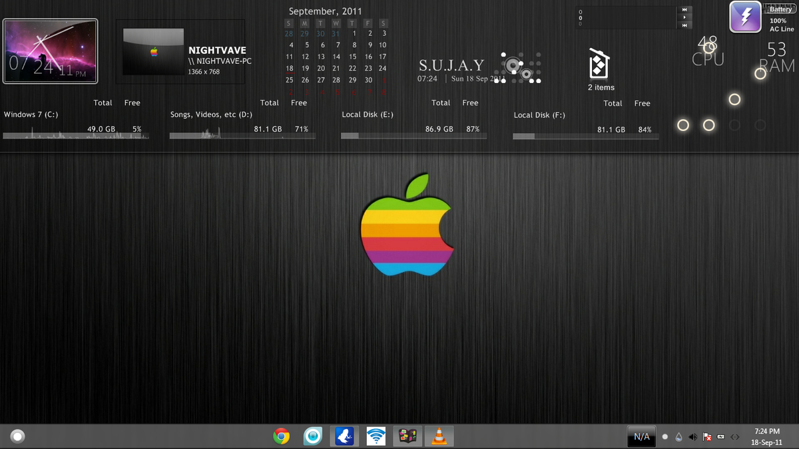Open the Recycle Bin desktop widget
This screenshot has height=449, width=799.
coord(598,64)
